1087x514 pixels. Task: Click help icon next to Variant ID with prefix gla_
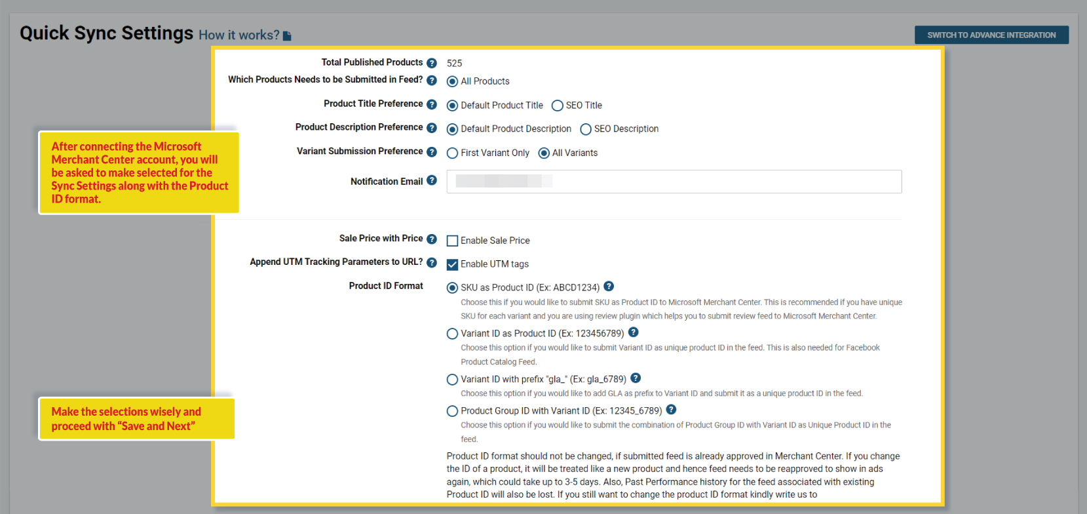pos(636,378)
